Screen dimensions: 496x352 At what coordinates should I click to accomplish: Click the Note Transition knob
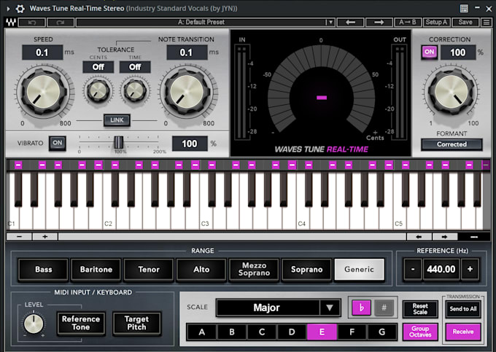click(187, 92)
